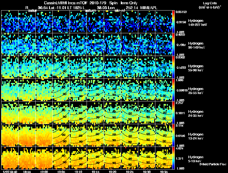
Task: Click the color bar for Hydrogen 90-149 keV
Action: pyautogui.click(x=173, y=44)
